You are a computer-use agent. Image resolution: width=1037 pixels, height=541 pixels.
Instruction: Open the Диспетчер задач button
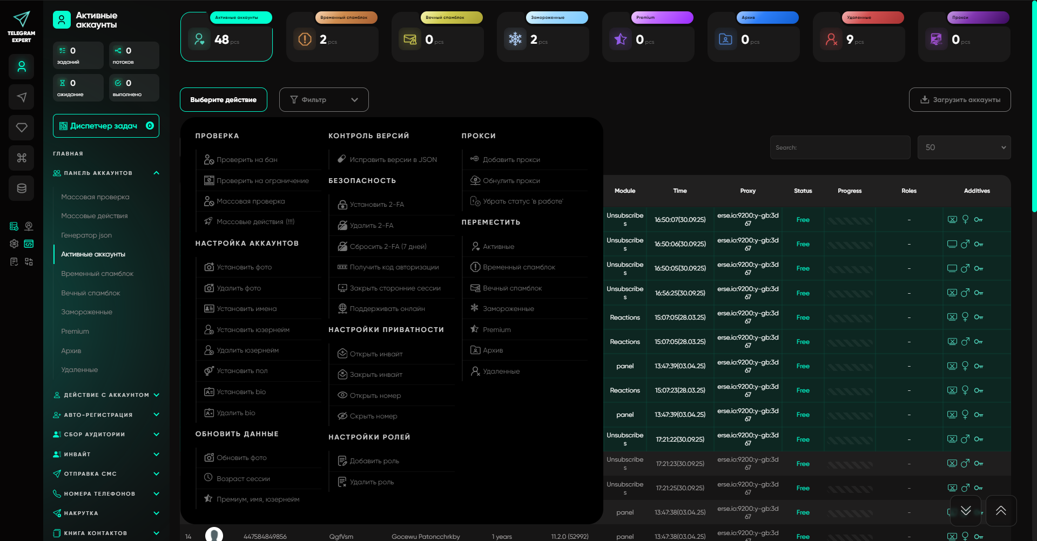106,126
